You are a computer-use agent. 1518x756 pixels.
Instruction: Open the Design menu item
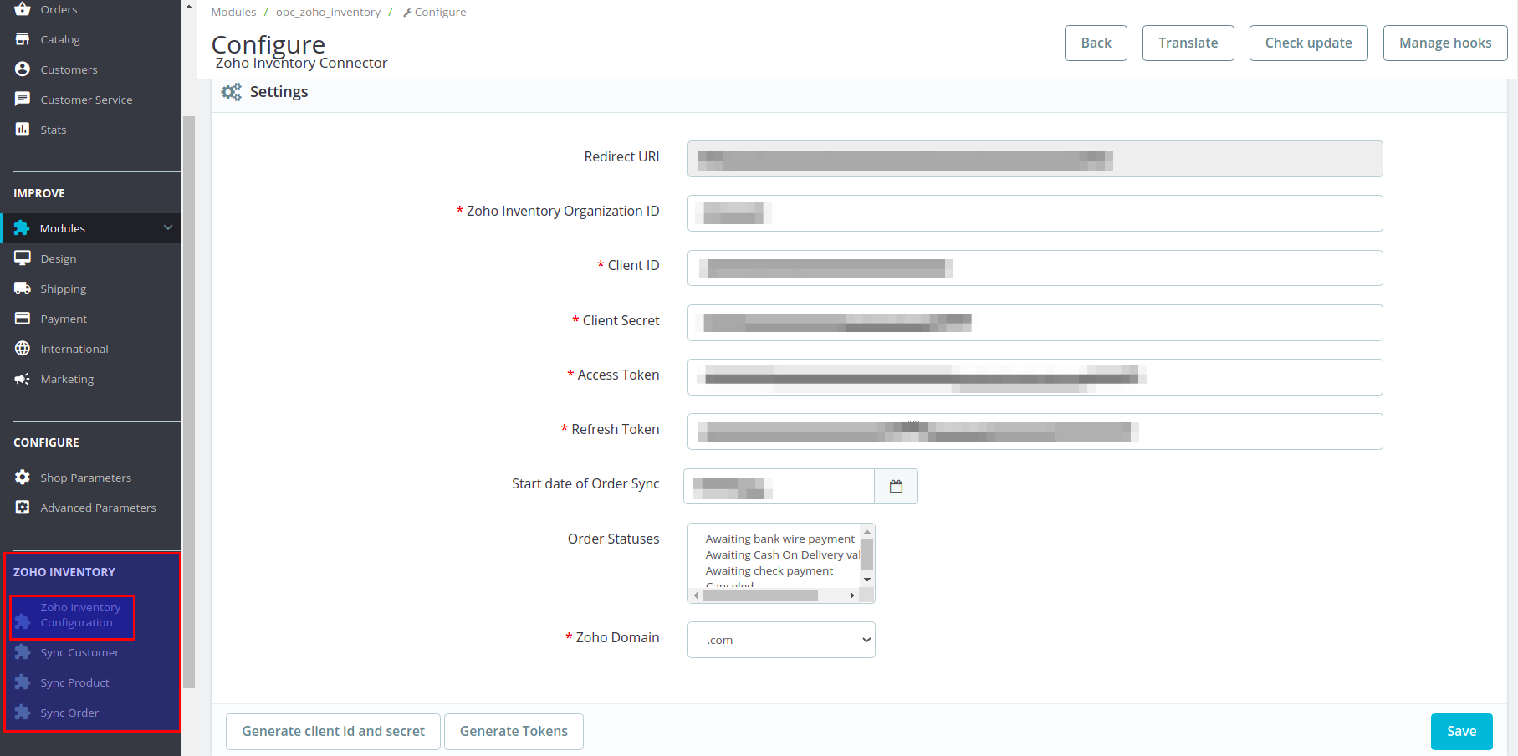(x=59, y=258)
